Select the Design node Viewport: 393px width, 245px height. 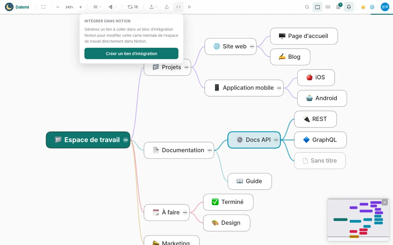tap(227, 223)
